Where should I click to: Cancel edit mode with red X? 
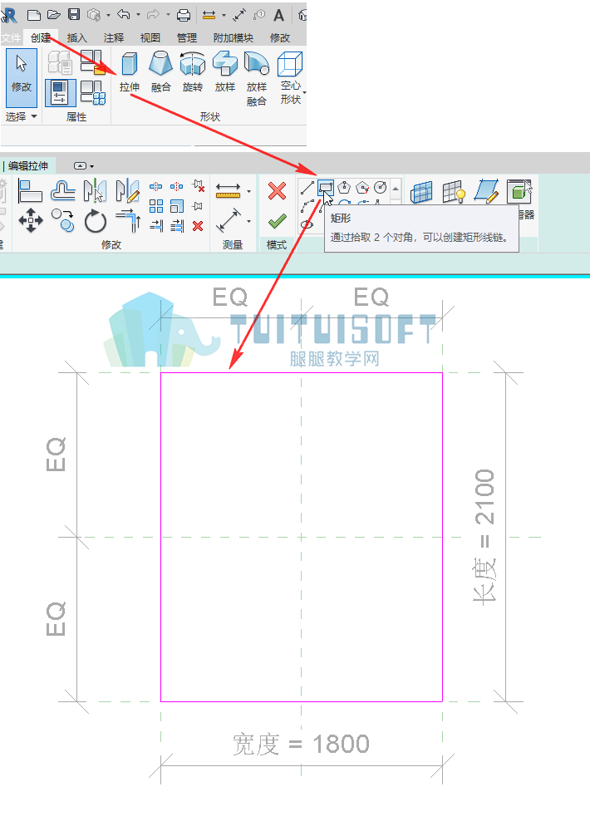277,190
